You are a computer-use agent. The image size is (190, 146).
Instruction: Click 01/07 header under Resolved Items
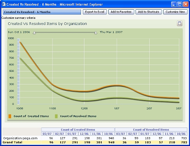(x=145, y=134)
